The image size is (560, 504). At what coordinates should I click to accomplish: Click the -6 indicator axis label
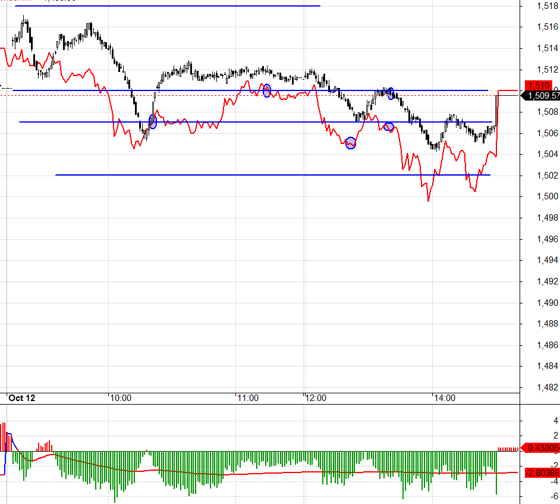(x=539, y=497)
